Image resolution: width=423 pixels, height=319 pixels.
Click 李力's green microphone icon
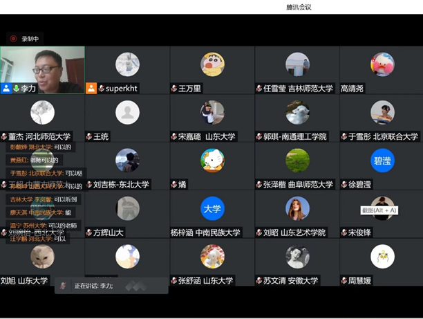[x=16, y=89]
